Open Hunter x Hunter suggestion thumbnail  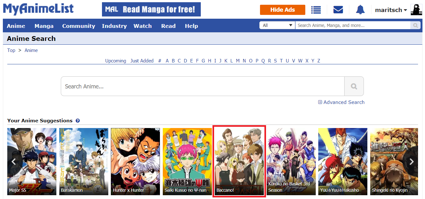[x=135, y=161]
